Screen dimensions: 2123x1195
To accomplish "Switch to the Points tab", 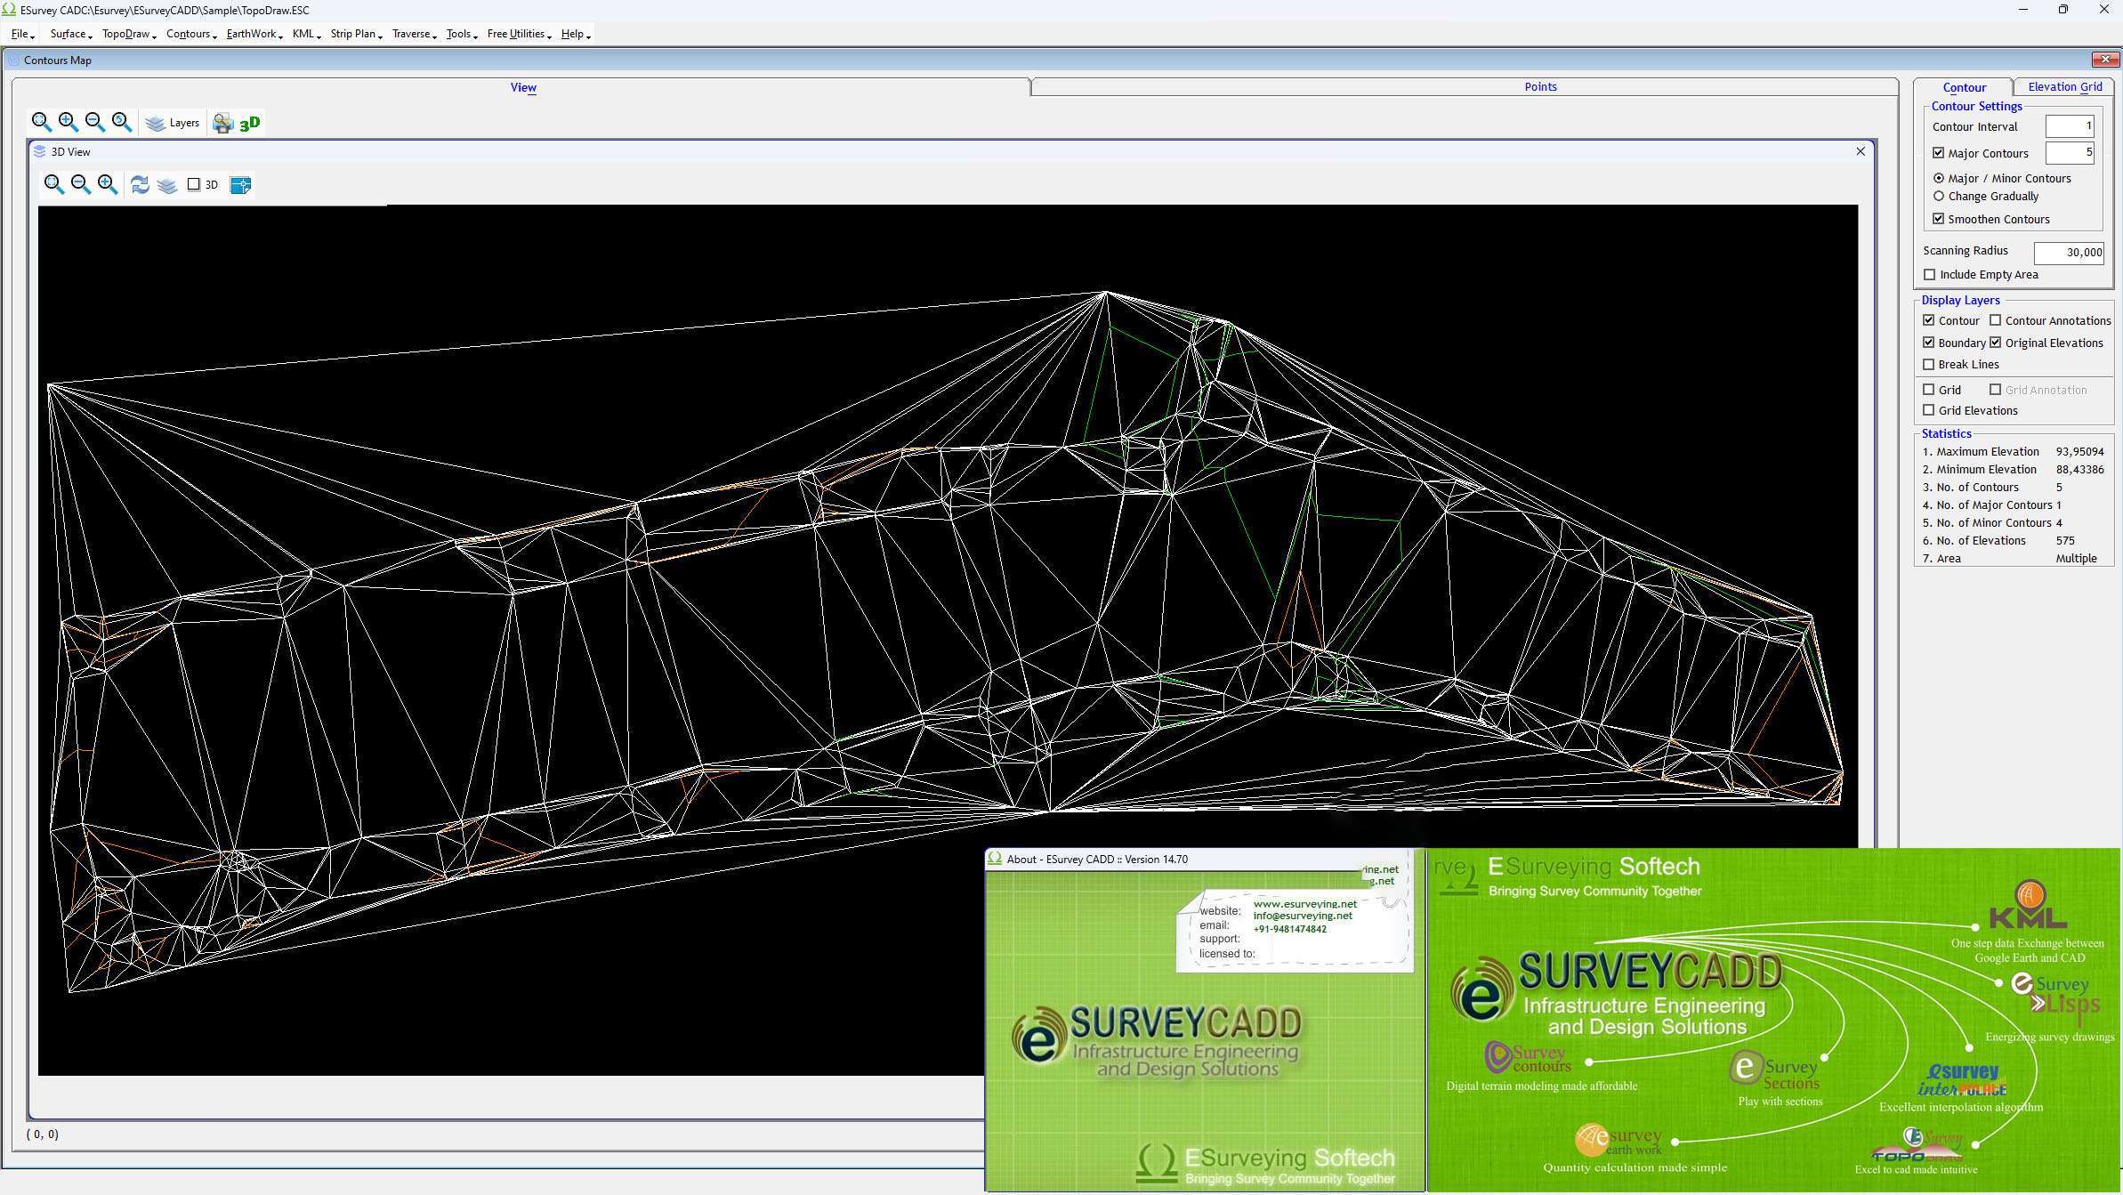I will (x=1539, y=86).
